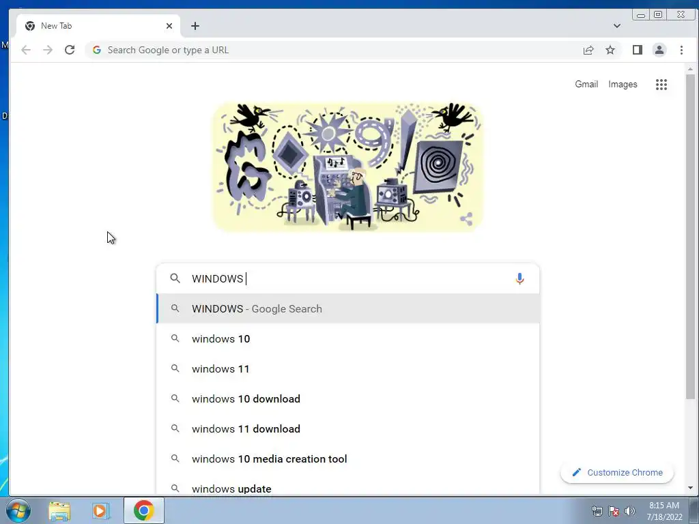Click the share page icon in address bar
The width and height of the screenshot is (699, 524).
(588, 50)
